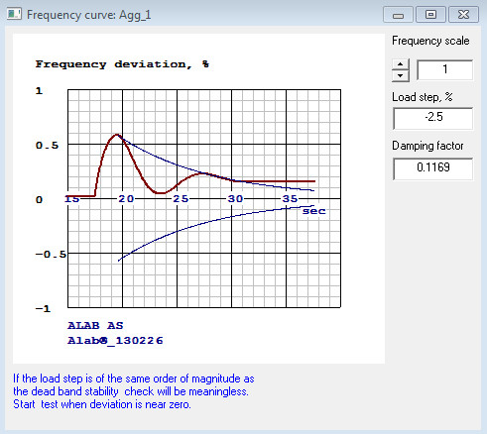Click the Frequency scale down arrow

[401, 76]
